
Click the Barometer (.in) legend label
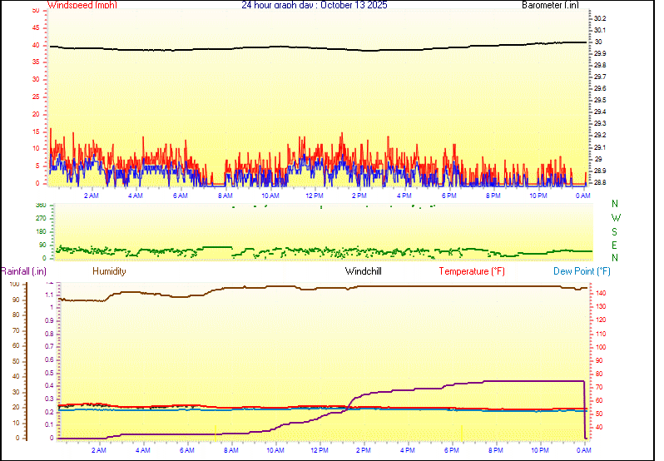coord(549,5)
